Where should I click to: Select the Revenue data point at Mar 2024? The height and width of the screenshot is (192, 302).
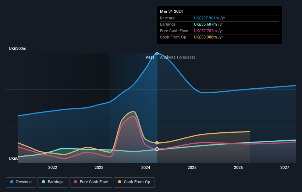click(157, 53)
